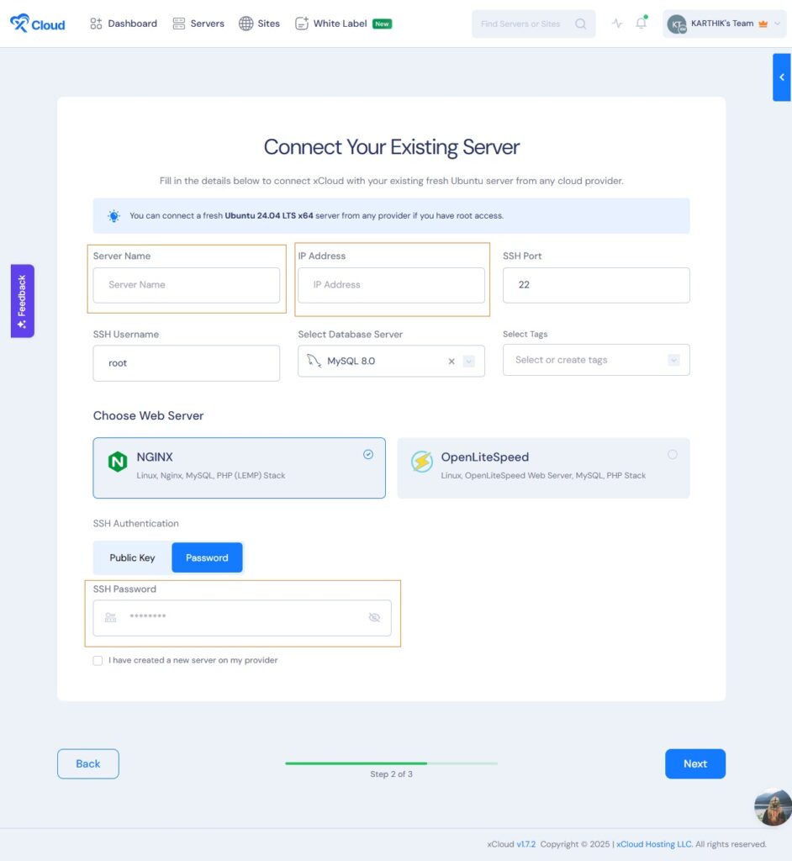The height and width of the screenshot is (861, 792).
Task: Clear the MySQL 8.0 selection
Action: click(451, 362)
